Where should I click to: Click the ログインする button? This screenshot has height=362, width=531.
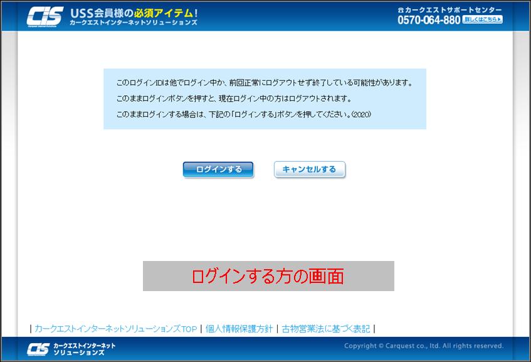(218, 169)
